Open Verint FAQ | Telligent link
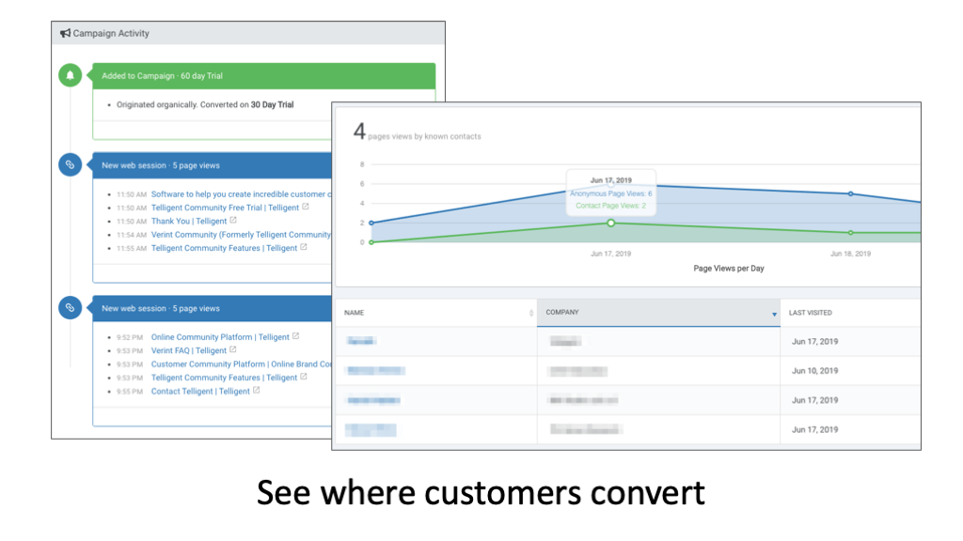Viewport: 963px width, 541px height. point(189,351)
